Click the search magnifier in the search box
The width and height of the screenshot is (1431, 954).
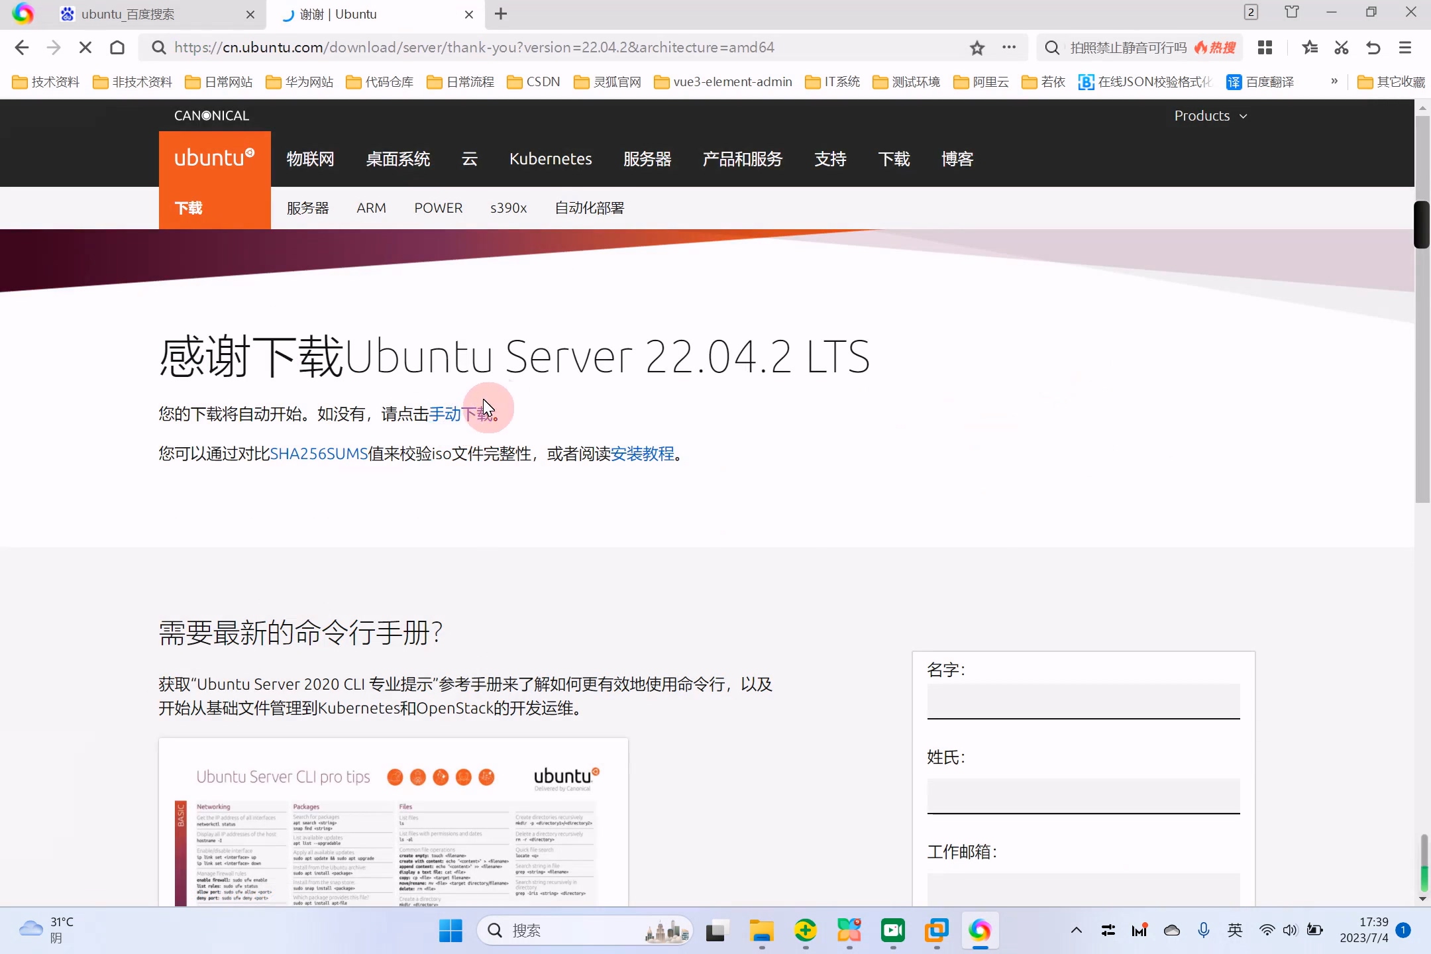point(1052,48)
